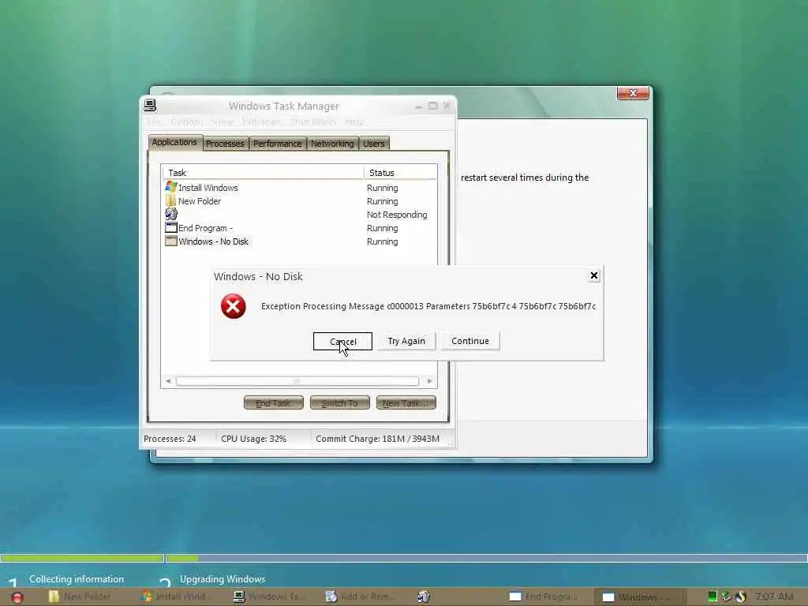The image size is (808, 606).
Task: Select the New Folder task folder icon
Action: pyautogui.click(x=170, y=200)
